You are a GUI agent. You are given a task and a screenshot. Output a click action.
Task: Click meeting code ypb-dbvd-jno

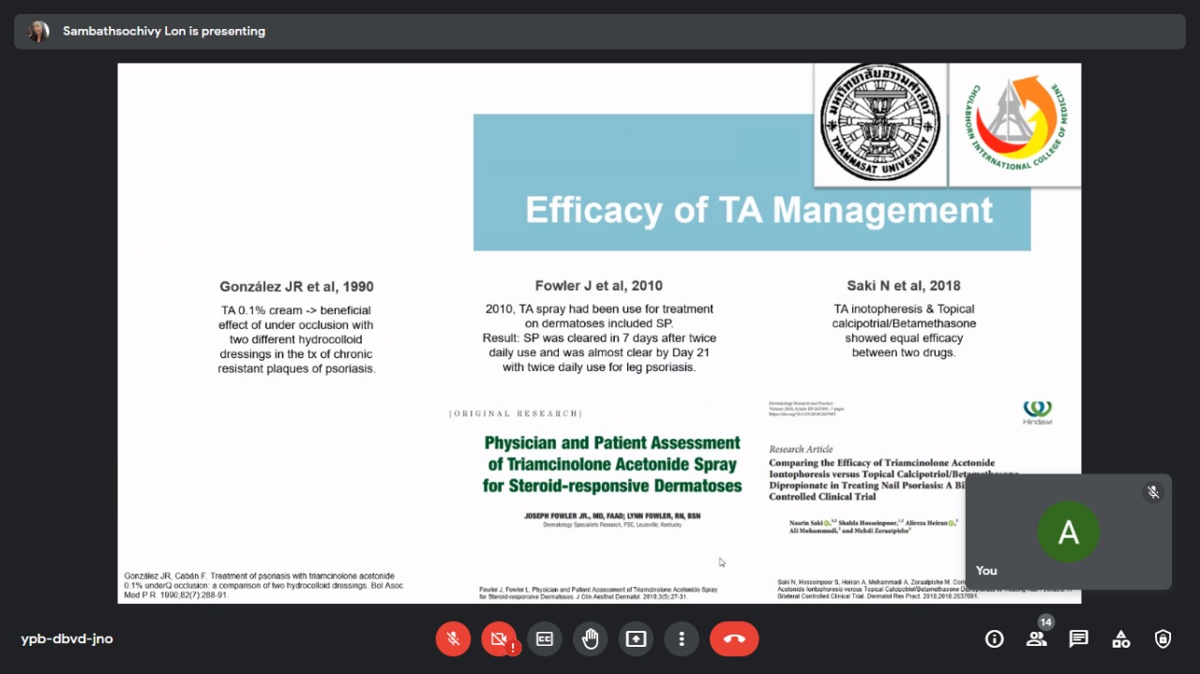point(67,639)
